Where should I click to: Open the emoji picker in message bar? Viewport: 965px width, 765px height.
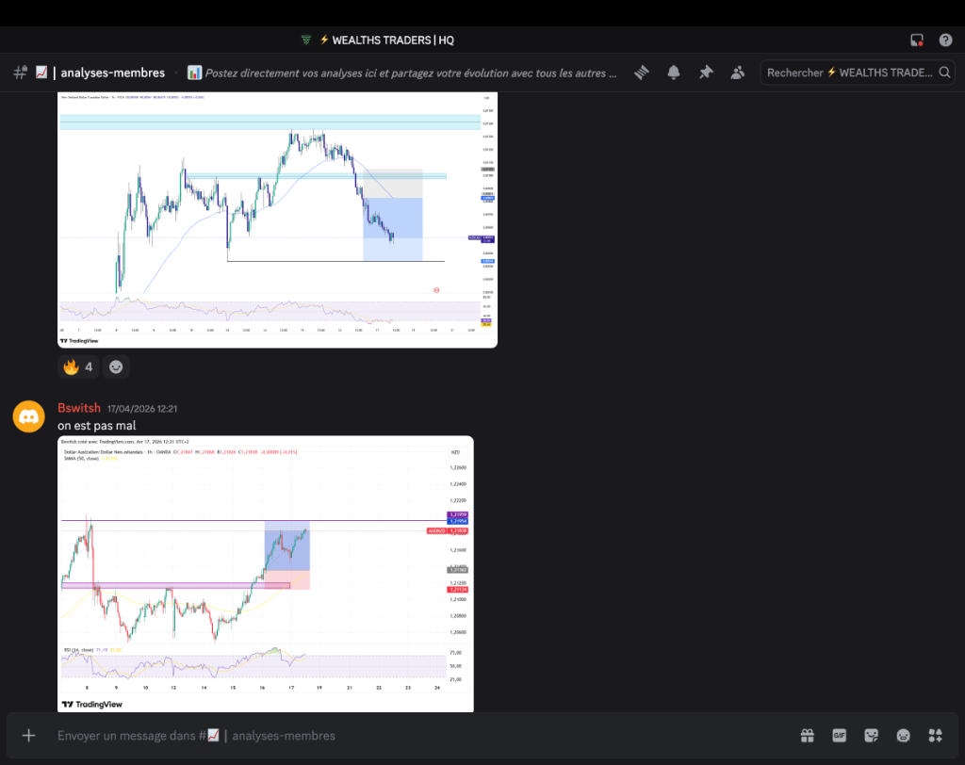[x=904, y=736]
